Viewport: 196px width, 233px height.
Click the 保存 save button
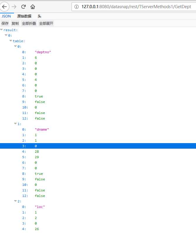(x=5, y=23)
